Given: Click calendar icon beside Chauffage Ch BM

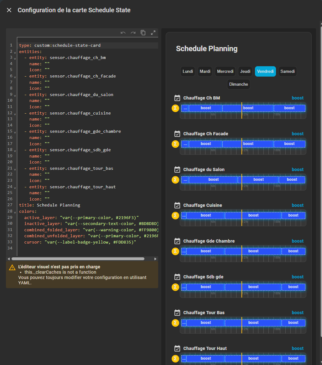Looking at the screenshot, I should [177, 98].
